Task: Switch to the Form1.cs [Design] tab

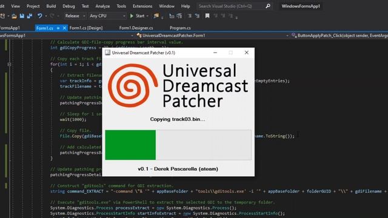Action: 86,28
